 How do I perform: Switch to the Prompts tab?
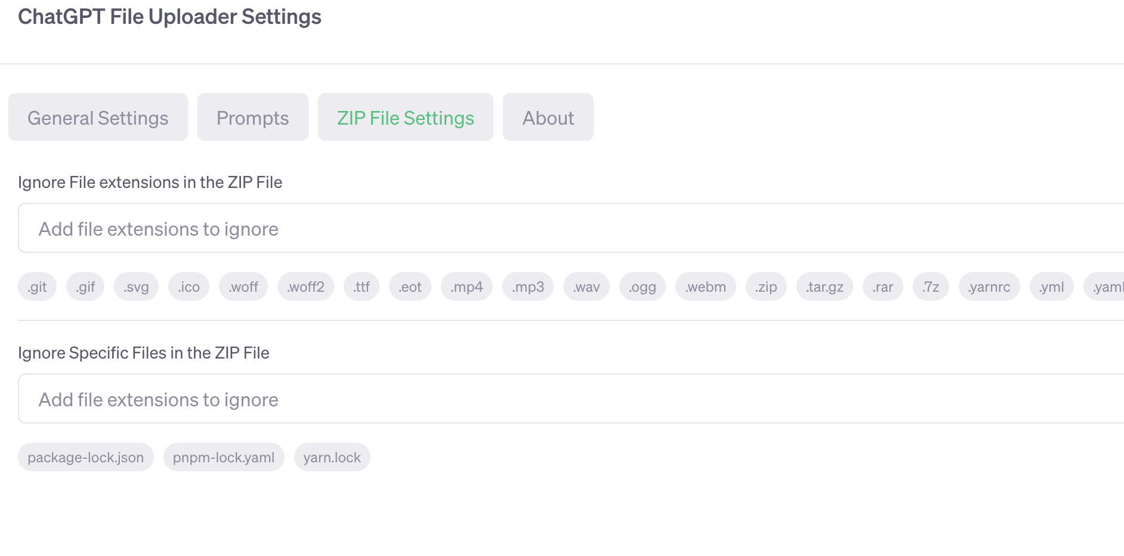point(252,118)
